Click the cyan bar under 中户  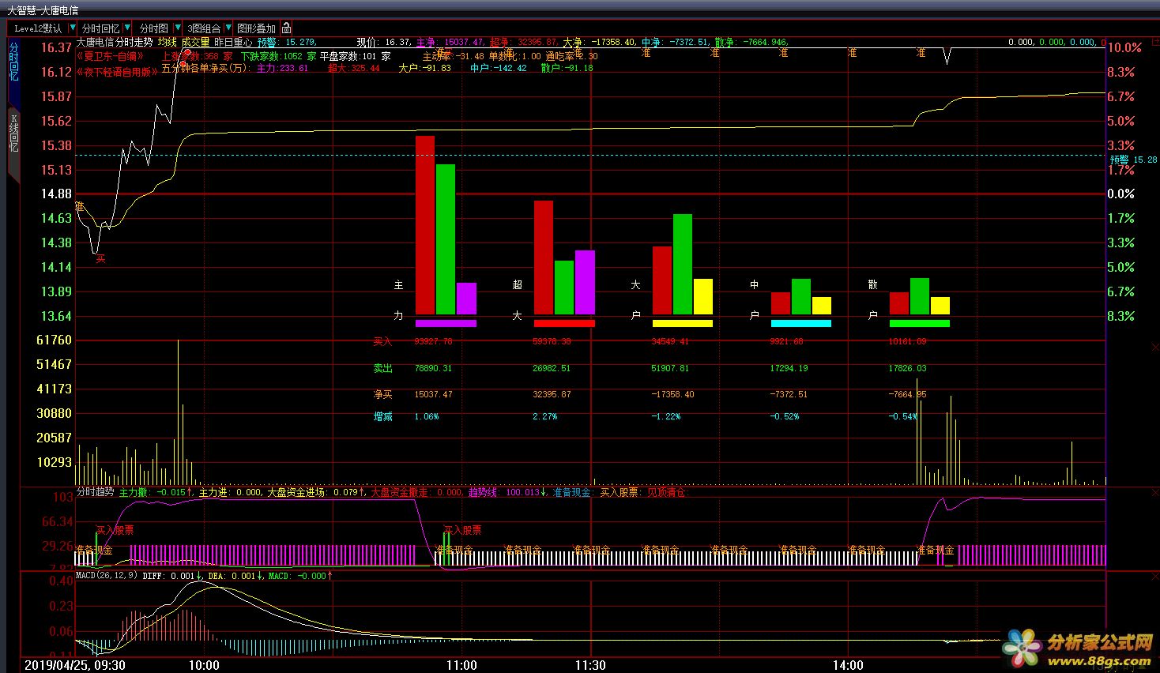coord(801,323)
